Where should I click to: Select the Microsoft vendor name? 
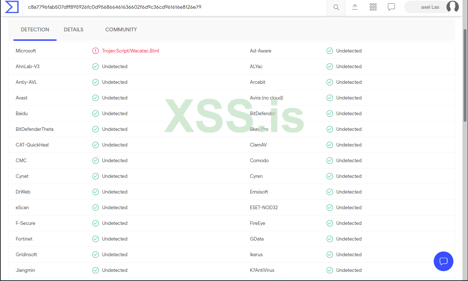[x=26, y=51]
